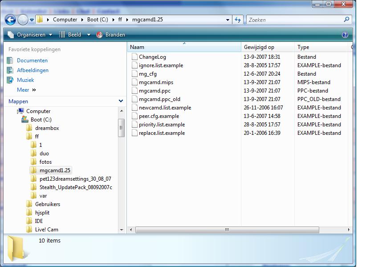Sort by the Naam column header
The image size is (374, 267).
184,47
